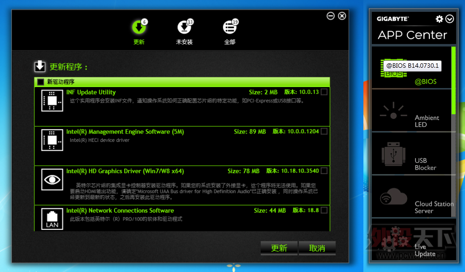Check the INF Update Utility checkbox

[324, 92]
